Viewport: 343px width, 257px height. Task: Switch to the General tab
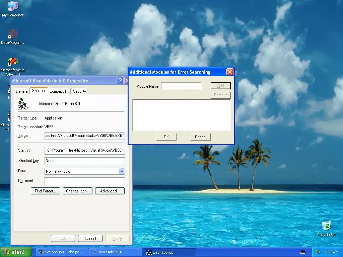[22, 91]
